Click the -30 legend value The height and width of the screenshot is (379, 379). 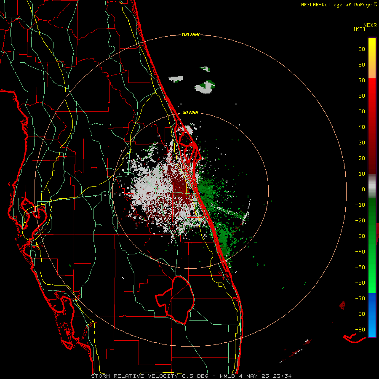click(360, 236)
